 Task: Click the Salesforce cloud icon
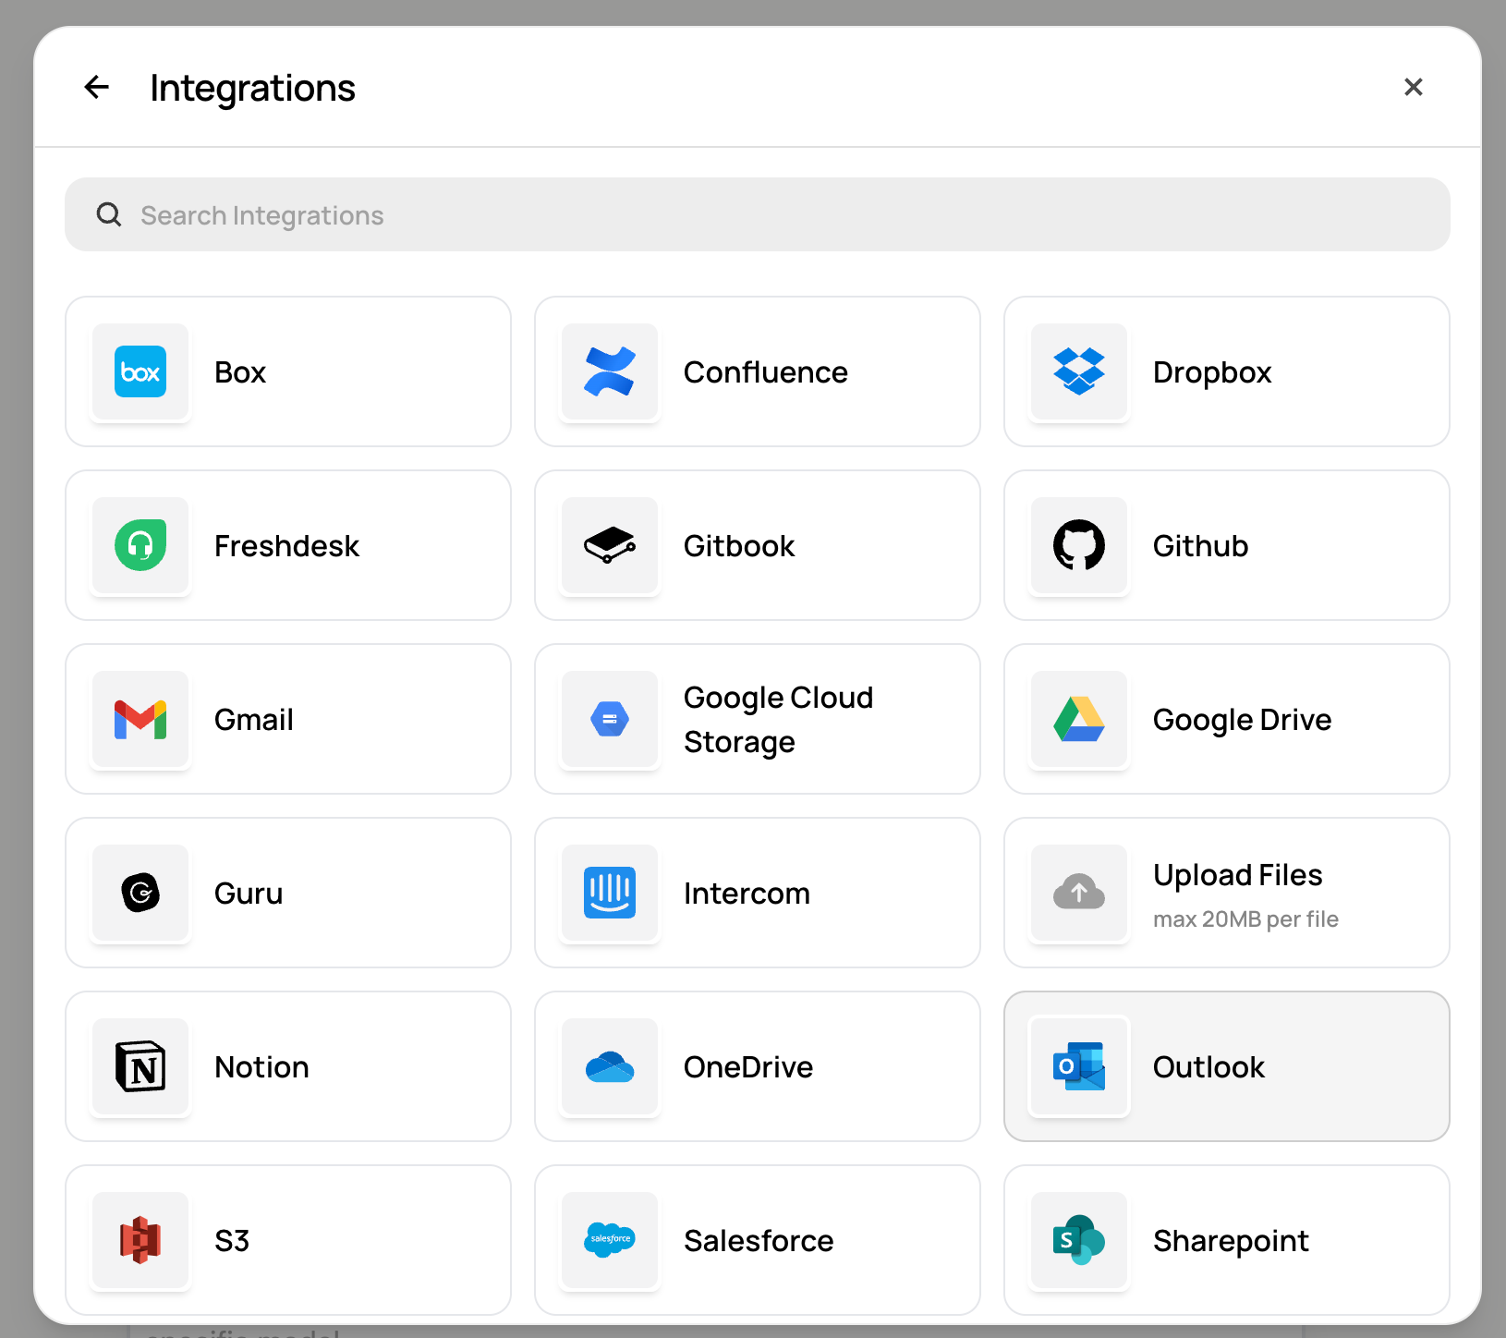610,1240
